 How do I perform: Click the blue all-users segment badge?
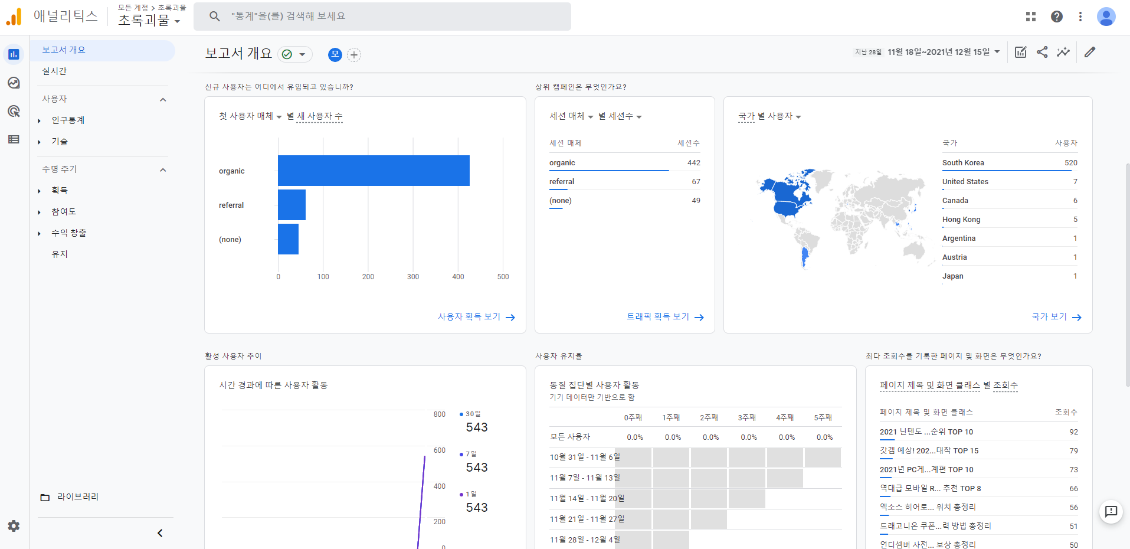point(335,54)
